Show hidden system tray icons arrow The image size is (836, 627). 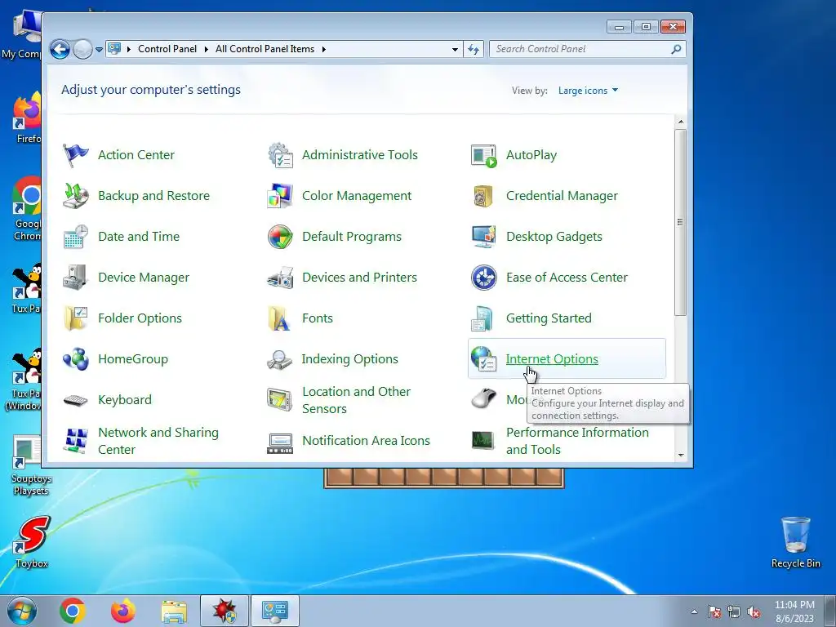pyautogui.click(x=694, y=611)
